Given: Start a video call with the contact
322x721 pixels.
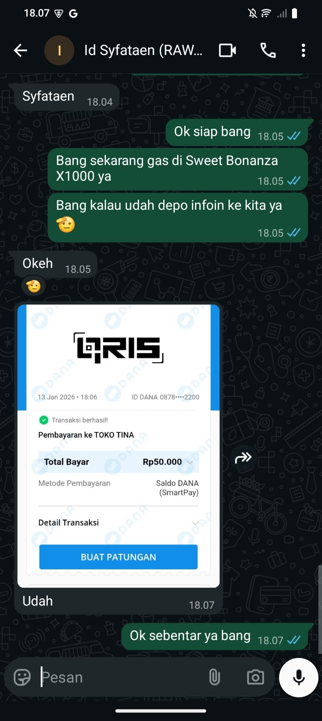Looking at the screenshot, I should pos(228,51).
